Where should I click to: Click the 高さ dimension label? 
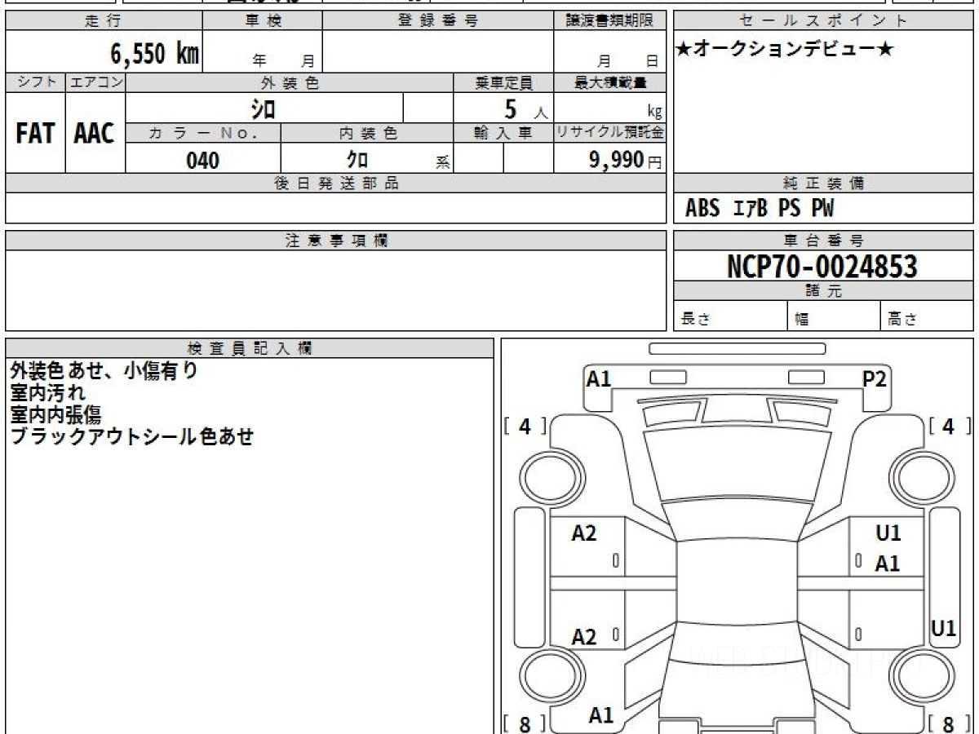(903, 320)
